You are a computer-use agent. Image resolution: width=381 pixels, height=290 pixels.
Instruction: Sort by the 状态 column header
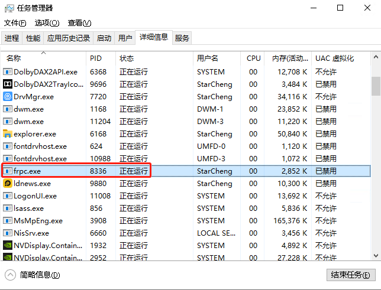154,58
